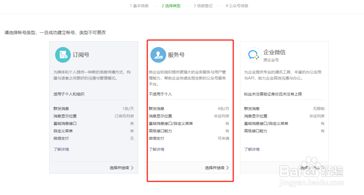
Task: Click 可申请 value for 微信支付
Action: click(223, 138)
